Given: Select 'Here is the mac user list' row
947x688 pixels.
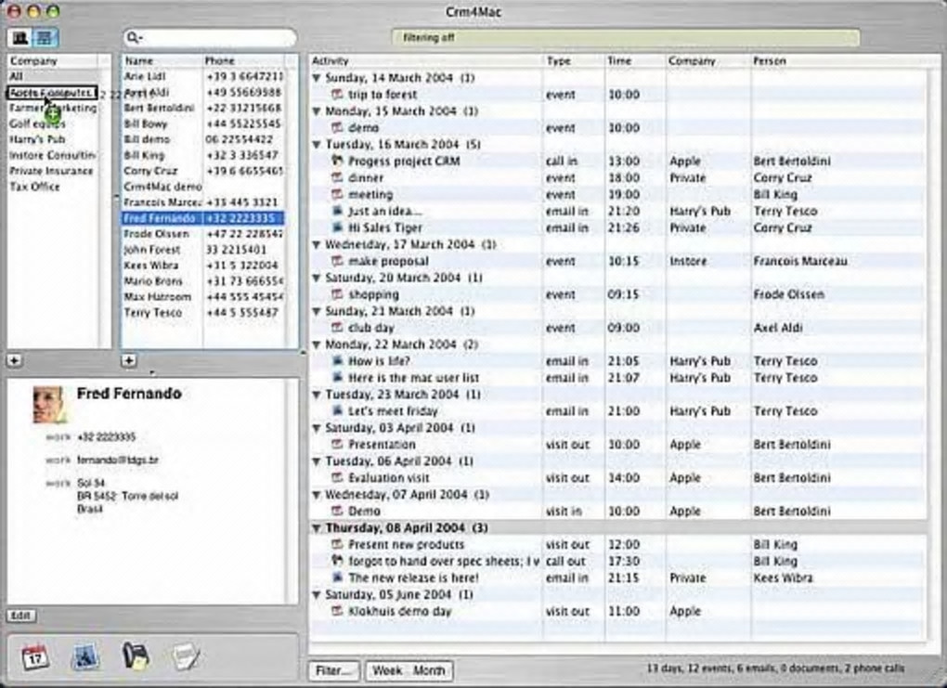Looking at the screenshot, I should tap(617, 378).
